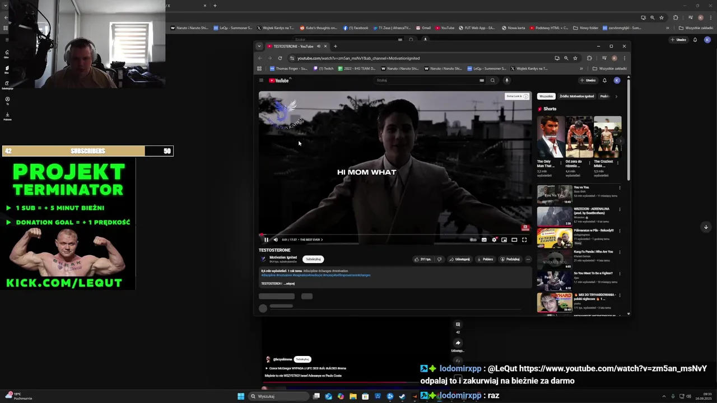Click the YouTube search magnifier button
This screenshot has height=403, width=717.
[492, 81]
